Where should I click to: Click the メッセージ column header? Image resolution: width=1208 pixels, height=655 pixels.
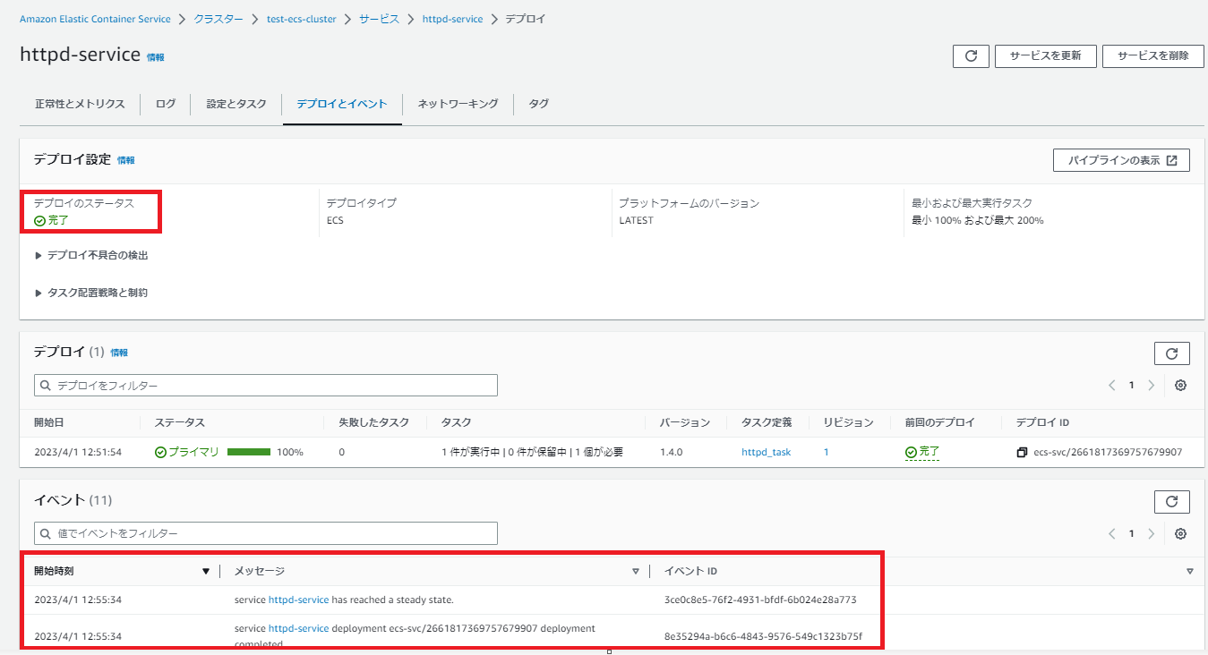[x=260, y=571]
